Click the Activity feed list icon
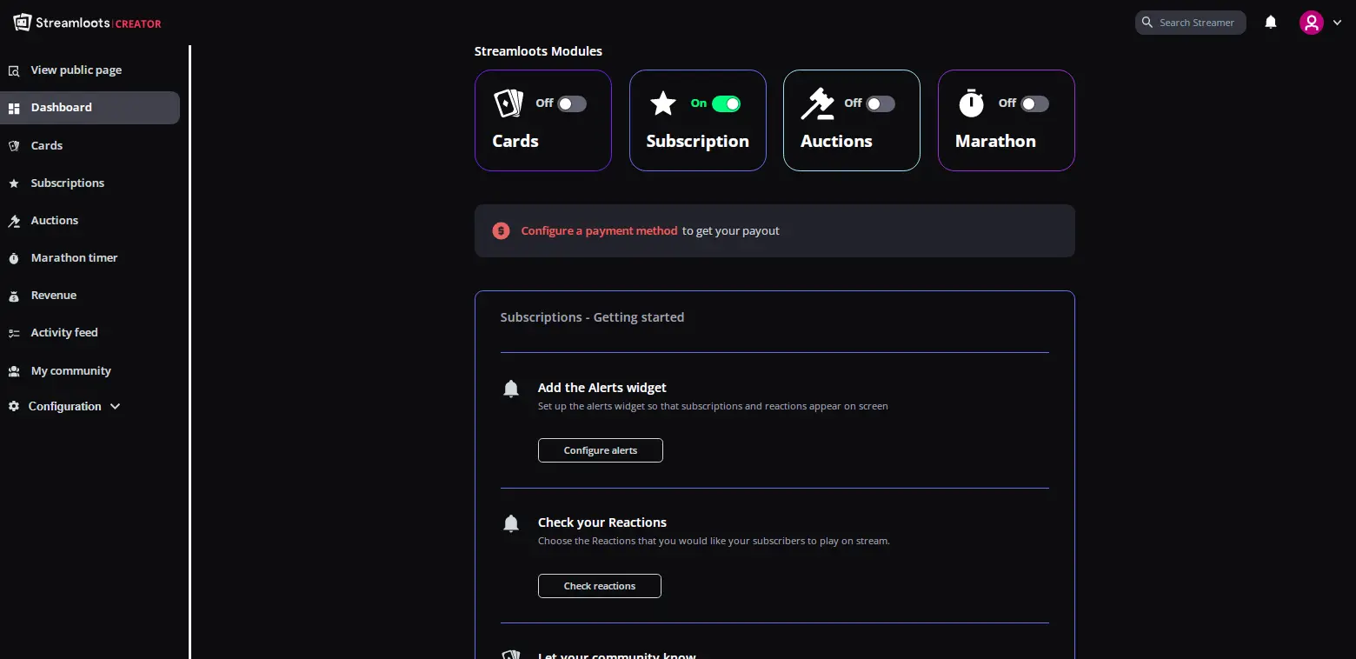This screenshot has width=1356, height=659. click(14, 333)
